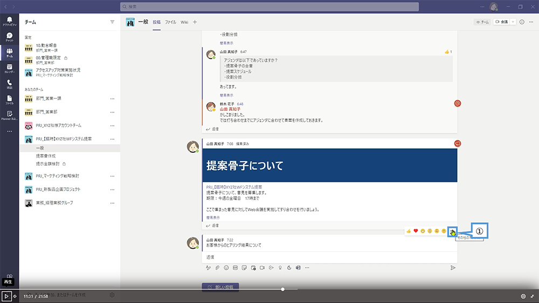The image size is (539, 303).
Task: Click 簡易表示 link in the announcement post
Action: pos(213,217)
